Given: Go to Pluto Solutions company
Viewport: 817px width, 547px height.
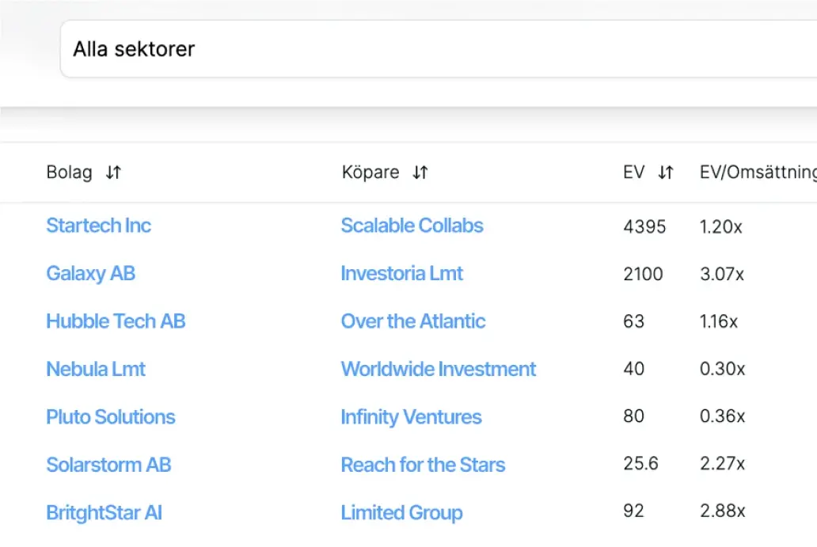Looking at the screenshot, I should coord(111,417).
